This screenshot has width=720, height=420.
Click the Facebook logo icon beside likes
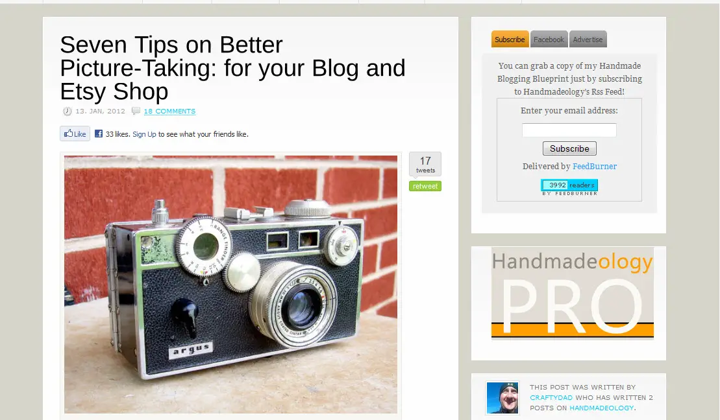98,134
